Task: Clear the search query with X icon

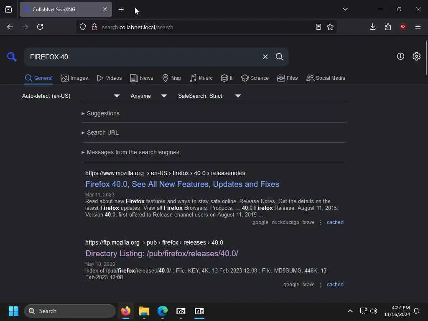Action: tap(265, 57)
